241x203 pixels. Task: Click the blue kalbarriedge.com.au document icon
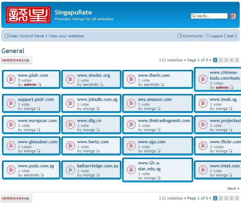[x=70, y=170]
